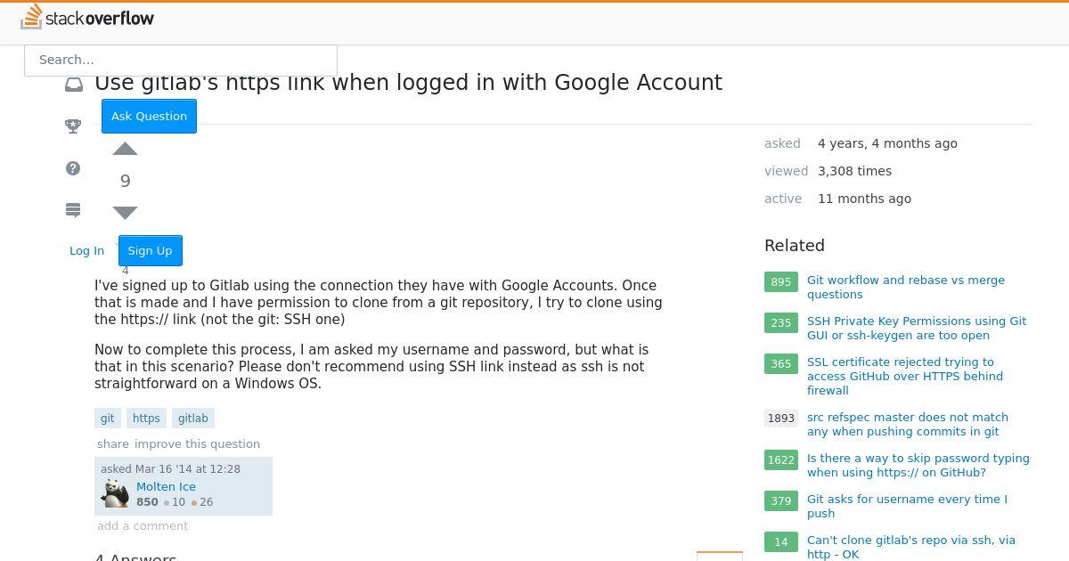Select the https tag

coord(146,419)
